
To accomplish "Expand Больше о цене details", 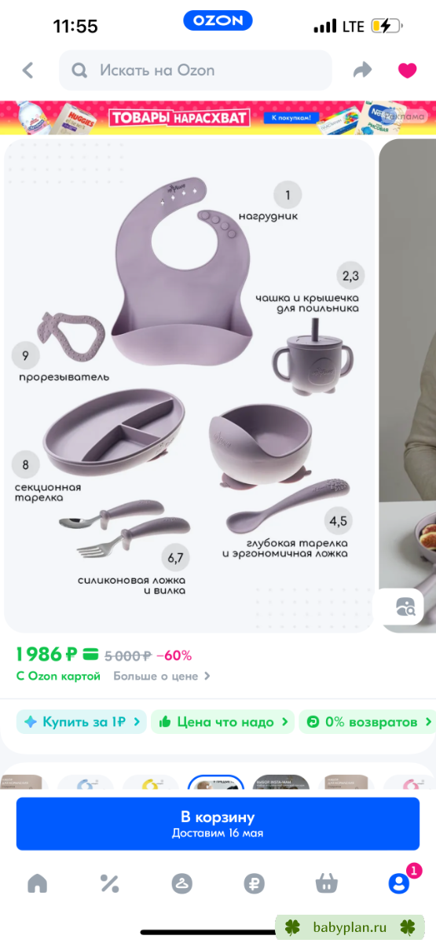I will click(x=162, y=676).
